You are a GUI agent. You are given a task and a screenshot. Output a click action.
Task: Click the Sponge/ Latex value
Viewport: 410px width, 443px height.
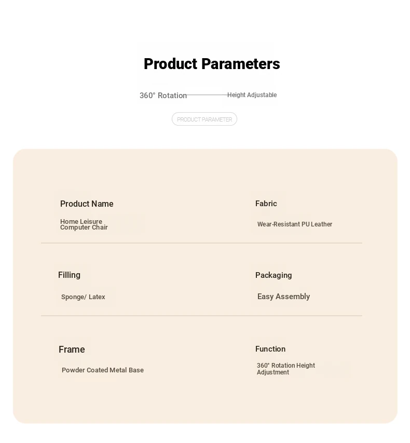coord(83,297)
